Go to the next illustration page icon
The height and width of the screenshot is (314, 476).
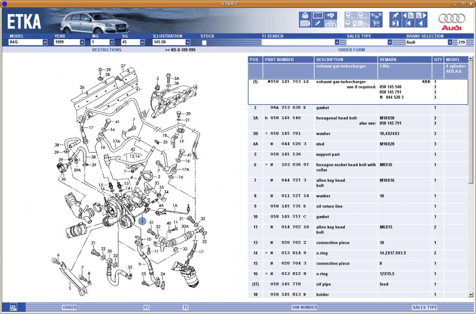click(420, 15)
